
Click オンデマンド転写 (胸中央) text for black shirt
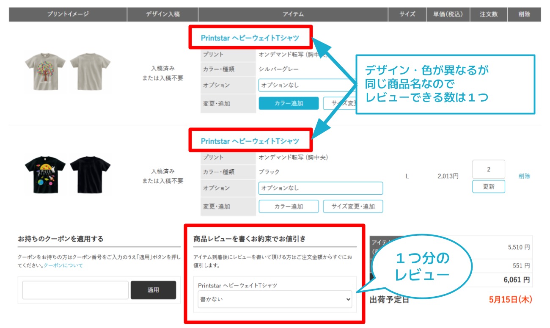pos(293,157)
